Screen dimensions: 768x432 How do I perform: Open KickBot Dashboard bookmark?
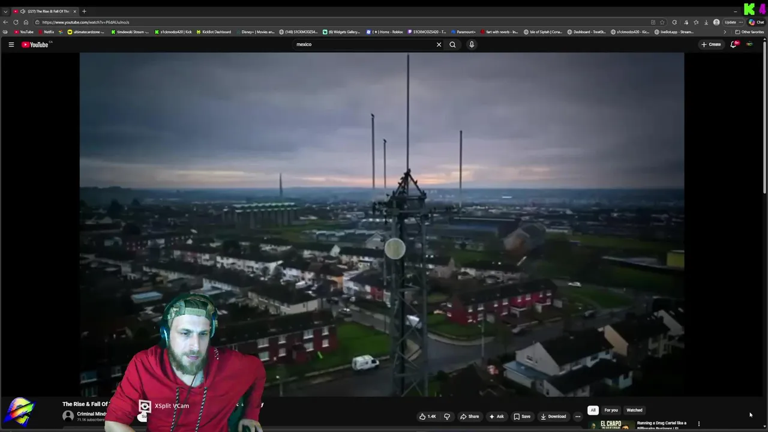tap(214, 32)
